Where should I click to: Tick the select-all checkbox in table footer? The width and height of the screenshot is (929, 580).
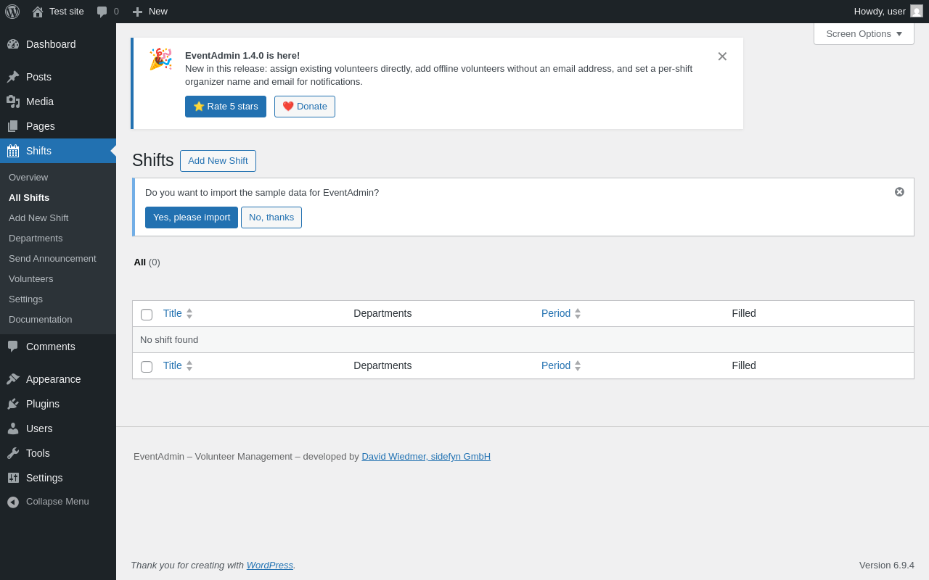click(x=147, y=367)
